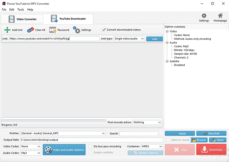This screenshot has height=162, width=229.
Task: Click the Video and Audio Options button
Action: click(x=64, y=149)
